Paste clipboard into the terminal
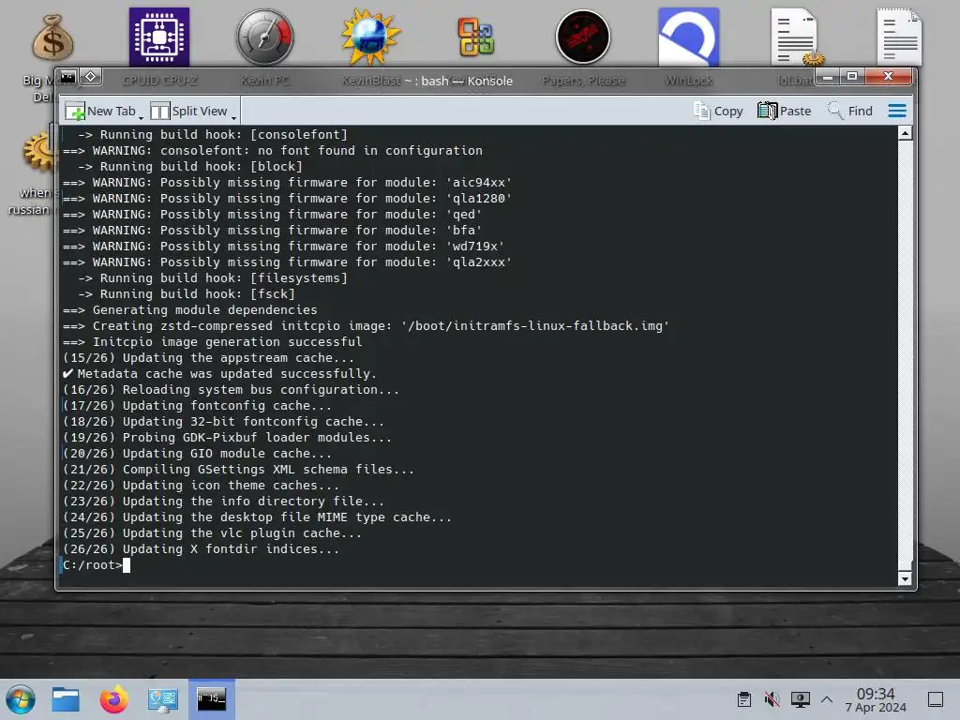Viewport: 960px width, 720px height. (785, 111)
